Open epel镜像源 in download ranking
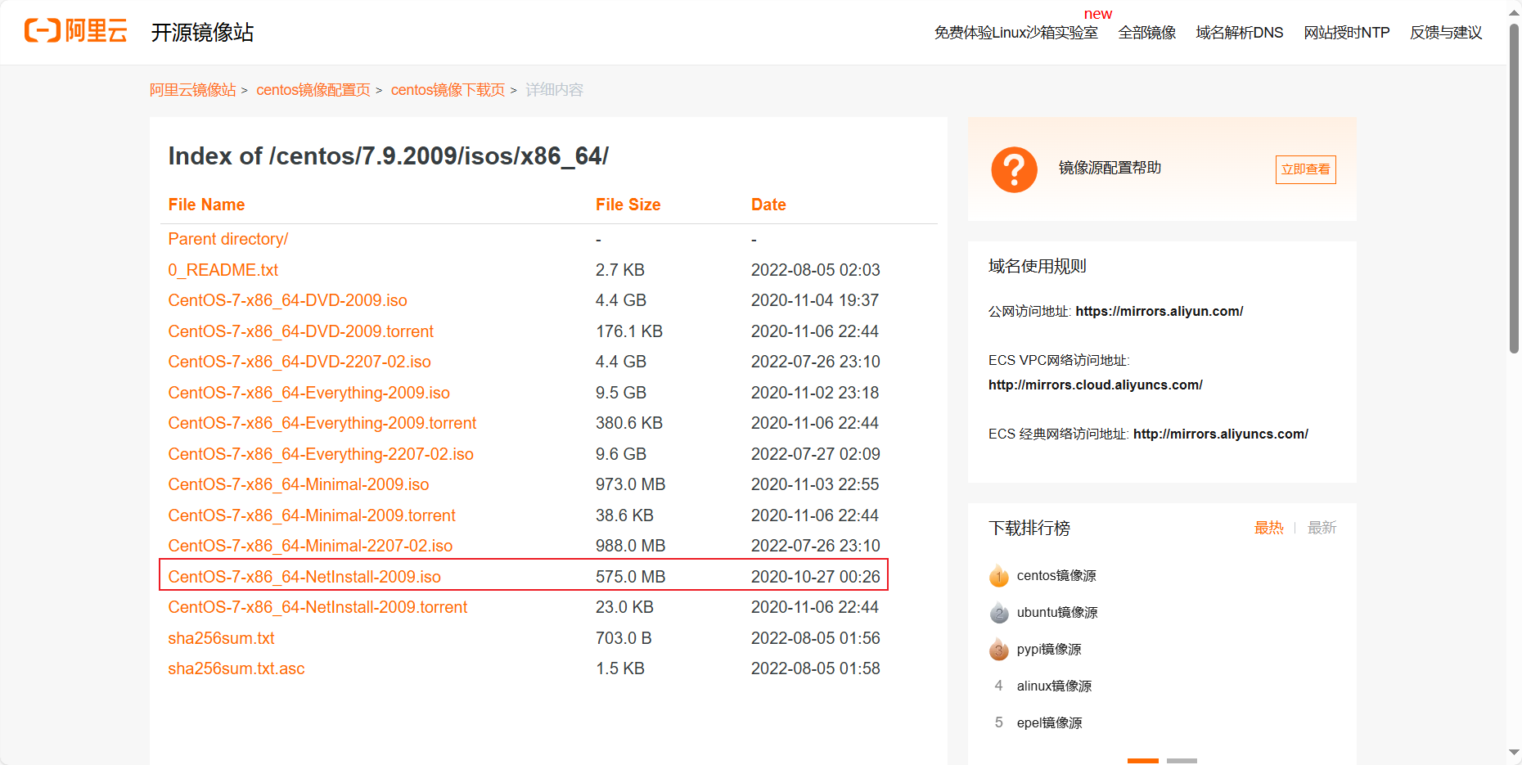The height and width of the screenshot is (765, 1522). pyautogui.click(x=1049, y=723)
